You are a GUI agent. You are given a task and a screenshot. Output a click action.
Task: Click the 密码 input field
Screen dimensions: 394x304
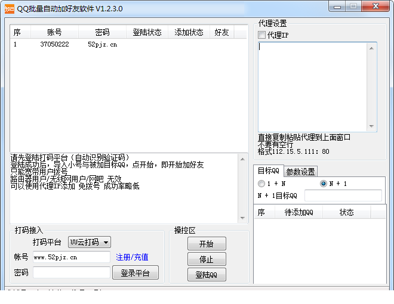tap(72, 272)
